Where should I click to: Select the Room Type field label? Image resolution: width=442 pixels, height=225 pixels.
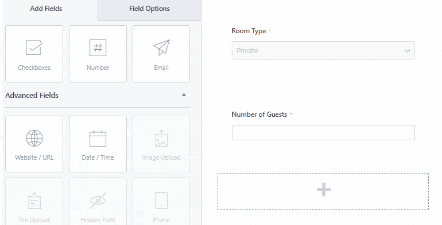pos(249,31)
